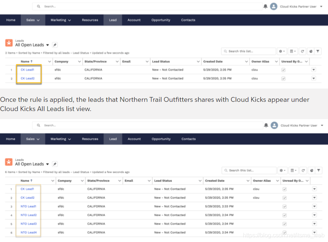
Task: Refresh the lower leads list
Action: pos(303,170)
